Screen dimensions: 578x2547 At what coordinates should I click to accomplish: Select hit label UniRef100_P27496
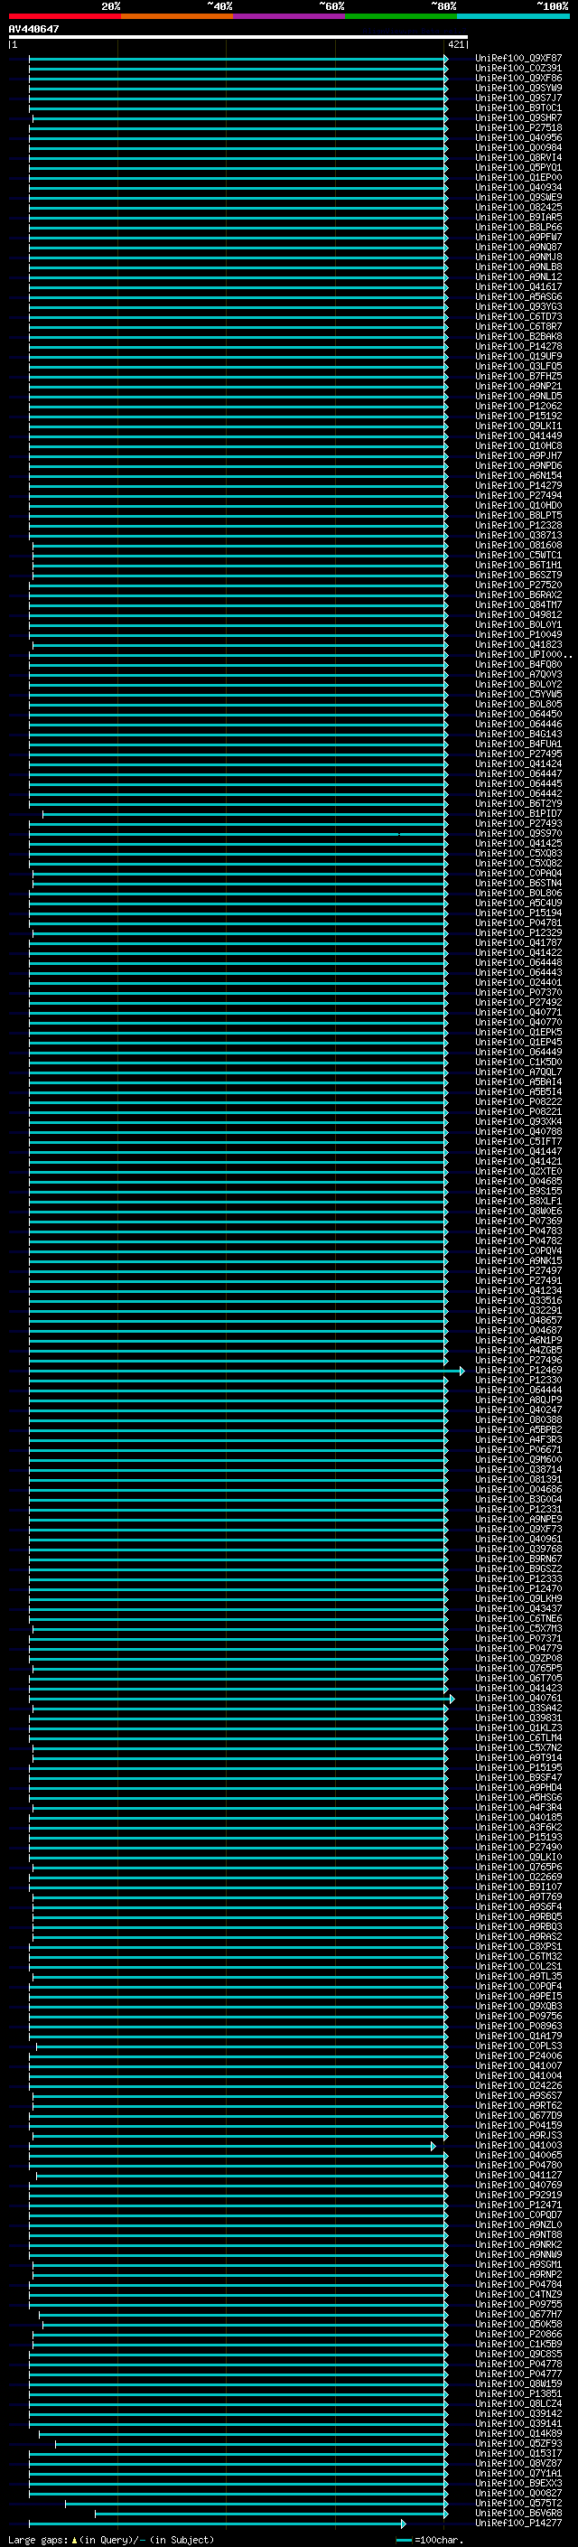[x=517, y=1360]
